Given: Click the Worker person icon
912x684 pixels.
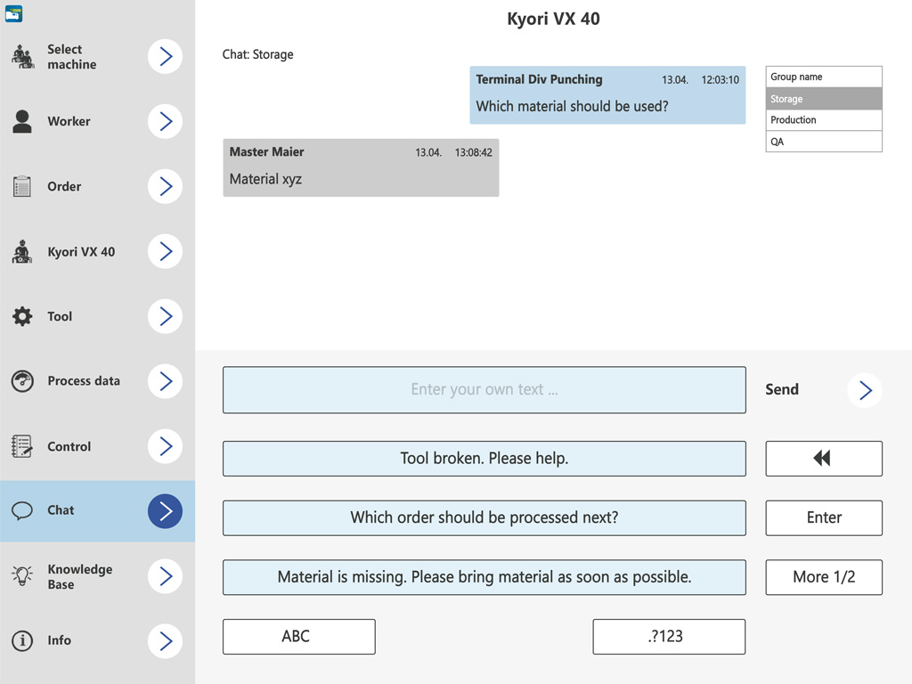Looking at the screenshot, I should point(22,121).
